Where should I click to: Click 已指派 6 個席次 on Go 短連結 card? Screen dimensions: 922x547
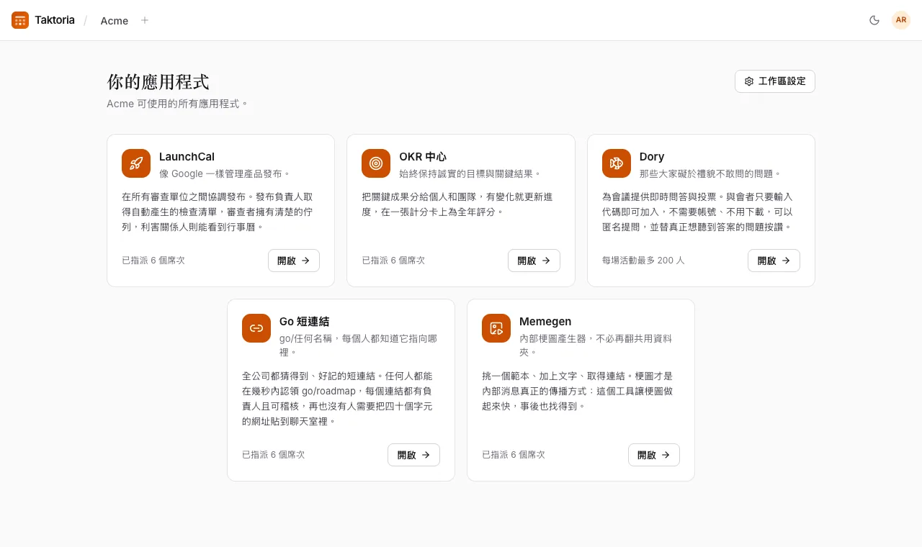point(274,455)
